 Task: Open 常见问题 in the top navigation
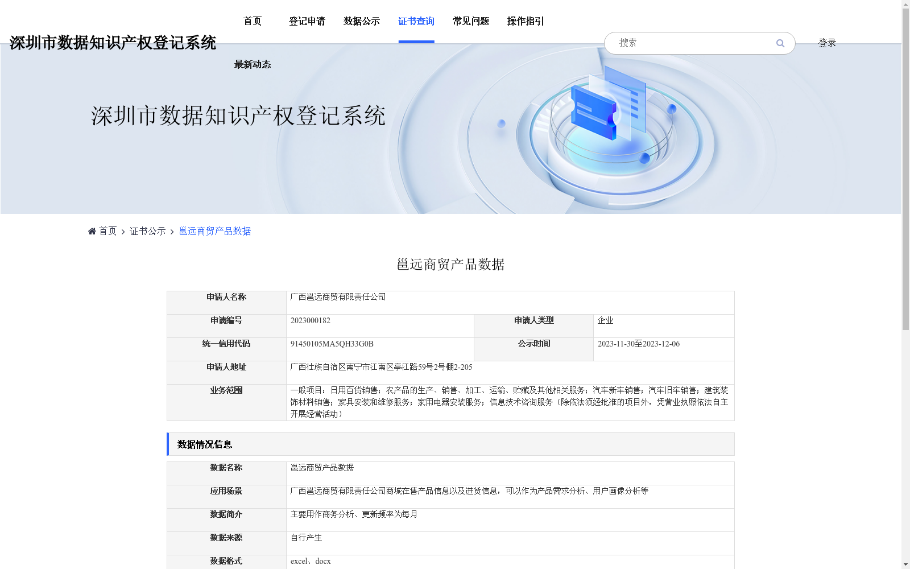471,21
